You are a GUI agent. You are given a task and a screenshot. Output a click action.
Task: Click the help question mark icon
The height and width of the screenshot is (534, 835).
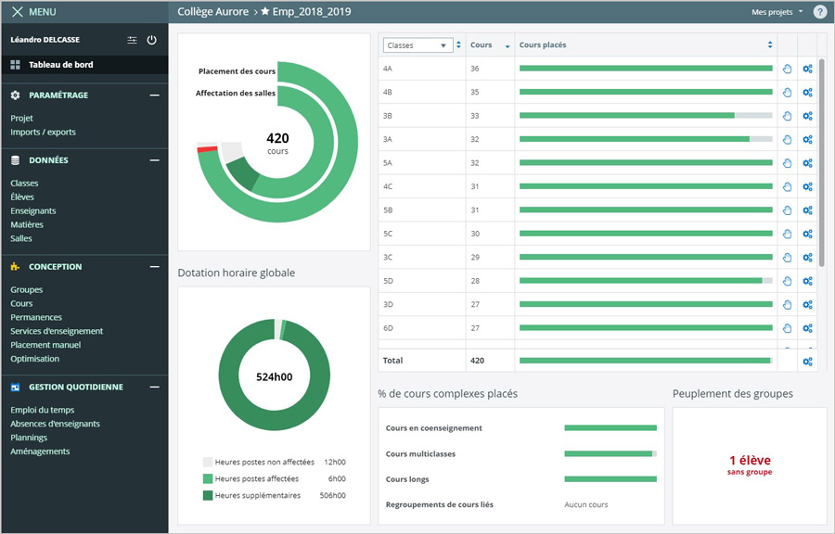coord(819,12)
